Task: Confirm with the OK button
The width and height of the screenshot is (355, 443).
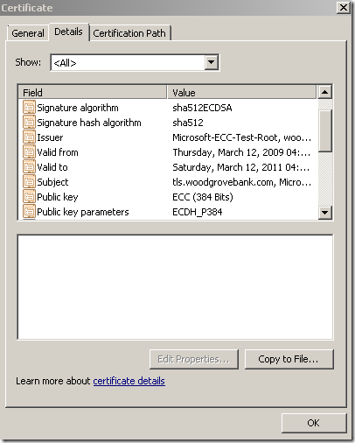Action: pos(314,423)
